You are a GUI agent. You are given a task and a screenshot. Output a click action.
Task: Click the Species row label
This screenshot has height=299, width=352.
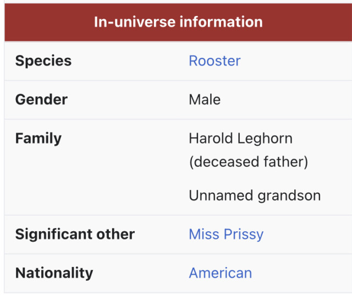[43, 61]
